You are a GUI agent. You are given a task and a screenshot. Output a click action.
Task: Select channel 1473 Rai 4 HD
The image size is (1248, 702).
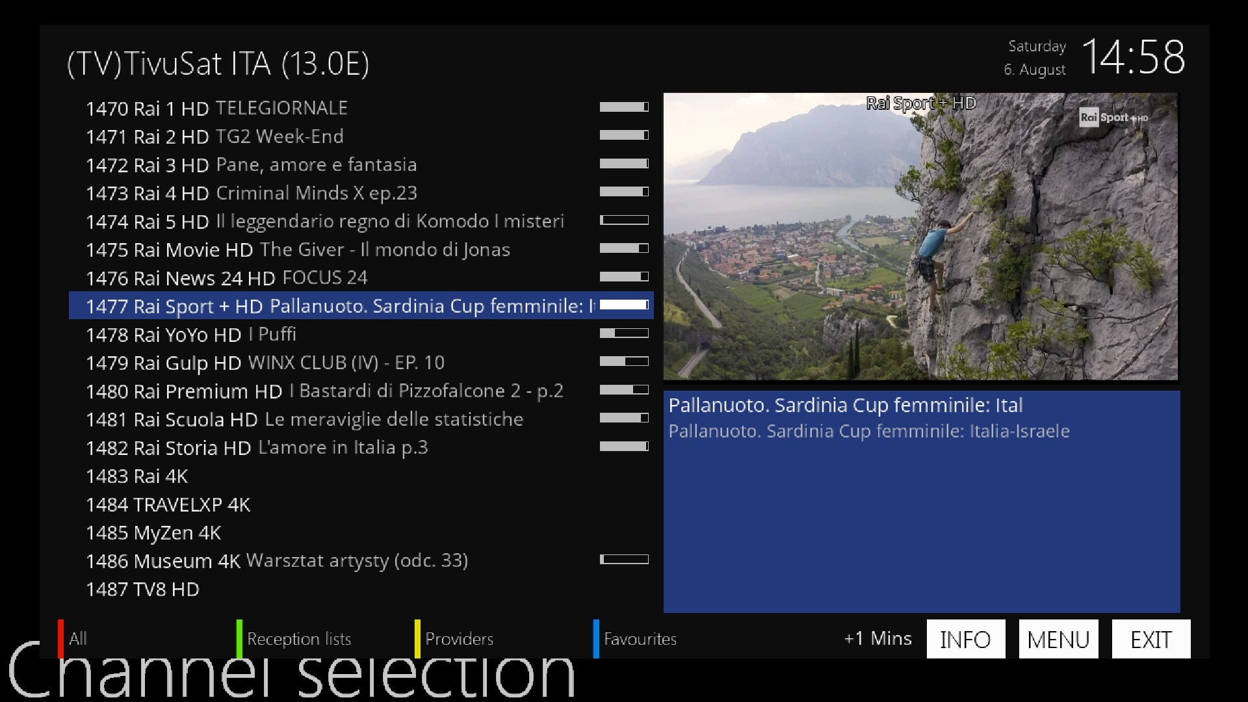361,193
